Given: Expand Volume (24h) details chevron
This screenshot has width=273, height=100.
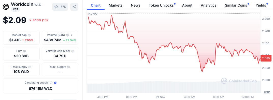Looking at the screenshot, I should [71, 35].
